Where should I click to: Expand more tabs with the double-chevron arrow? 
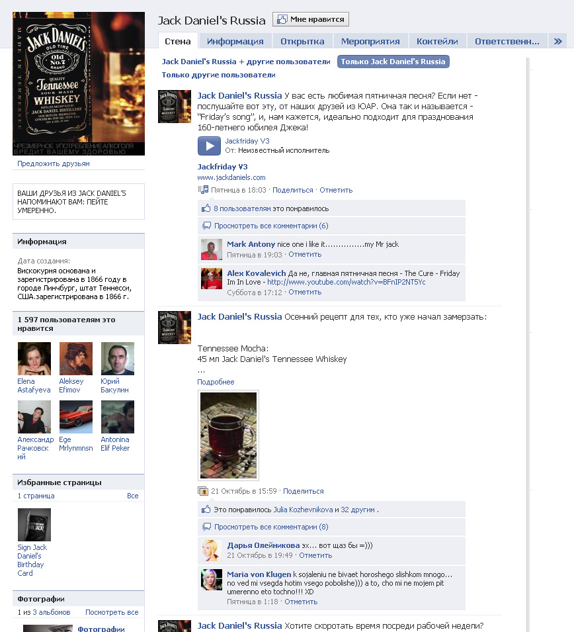[x=558, y=41]
